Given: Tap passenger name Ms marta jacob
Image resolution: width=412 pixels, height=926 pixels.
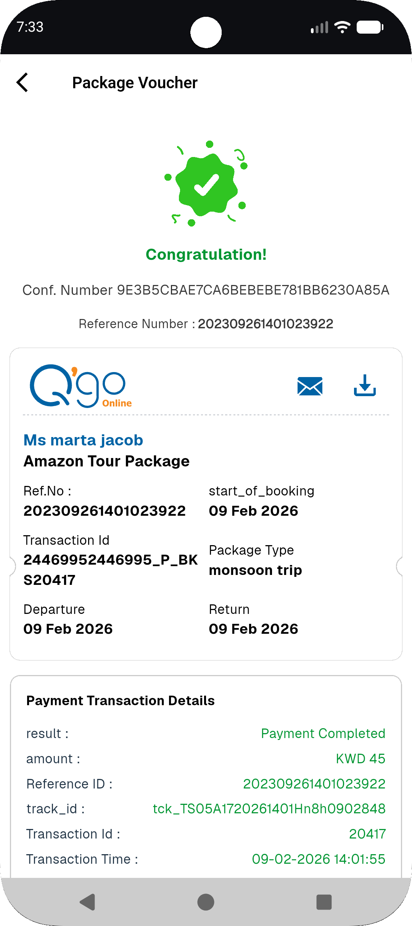Looking at the screenshot, I should pos(83,440).
